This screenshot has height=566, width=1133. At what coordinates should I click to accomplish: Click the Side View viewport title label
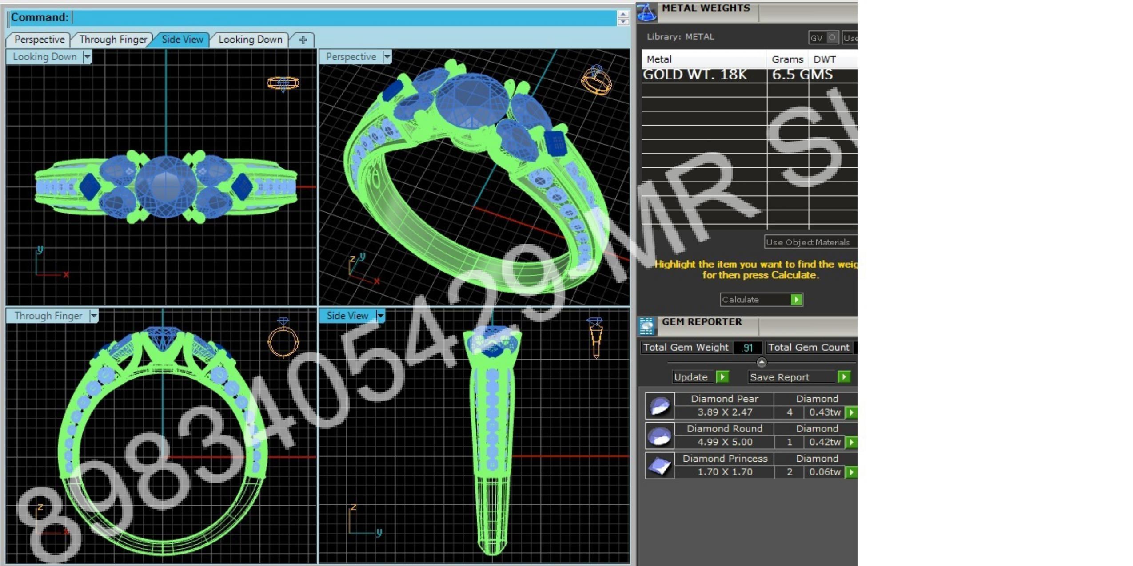point(347,316)
